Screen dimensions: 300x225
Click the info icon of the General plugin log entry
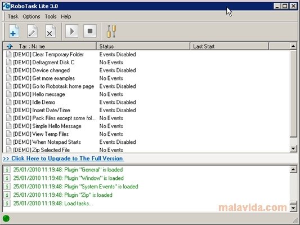(x=7, y=170)
